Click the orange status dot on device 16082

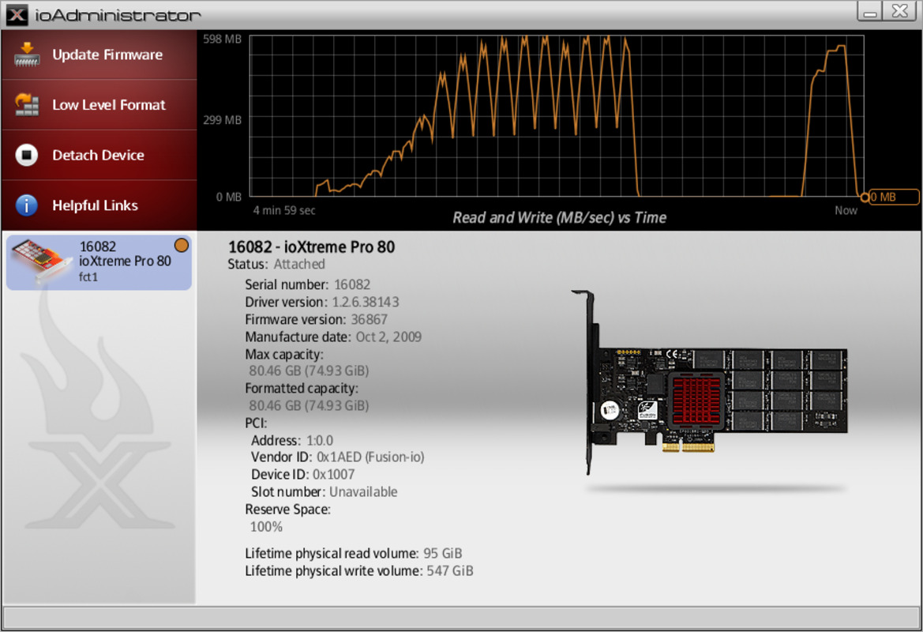181,246
